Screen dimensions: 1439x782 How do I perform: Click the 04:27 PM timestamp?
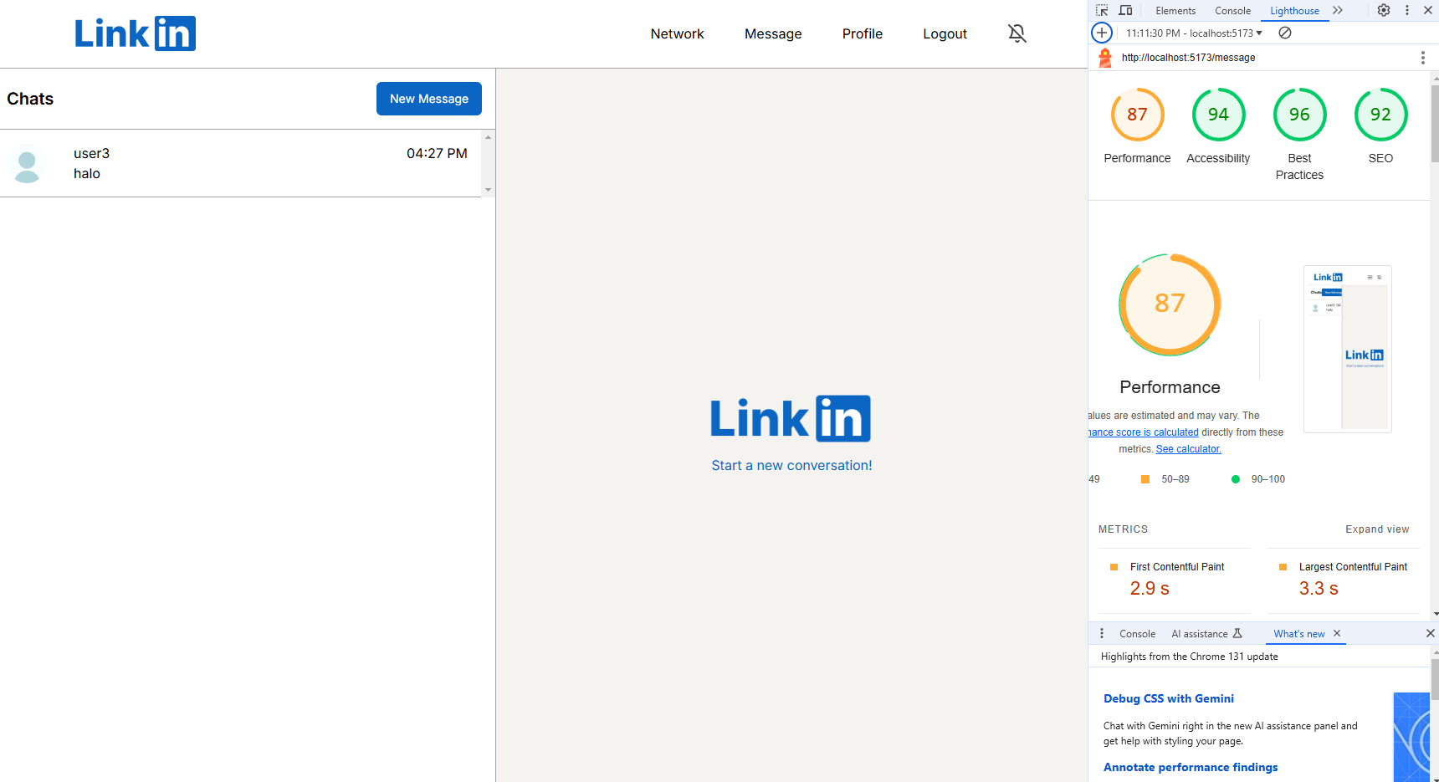point(437,153)
